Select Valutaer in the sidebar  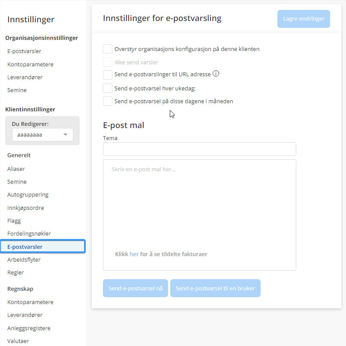coord(18,341)
